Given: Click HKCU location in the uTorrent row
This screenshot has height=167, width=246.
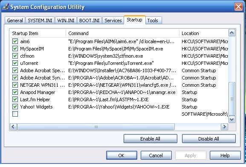Looking at the screenshot, I should [x=205, y=63].
